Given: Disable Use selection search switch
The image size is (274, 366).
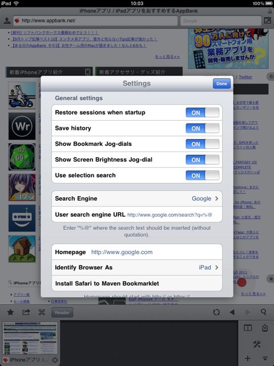Looking at the screenshot, I should [203, 176].
